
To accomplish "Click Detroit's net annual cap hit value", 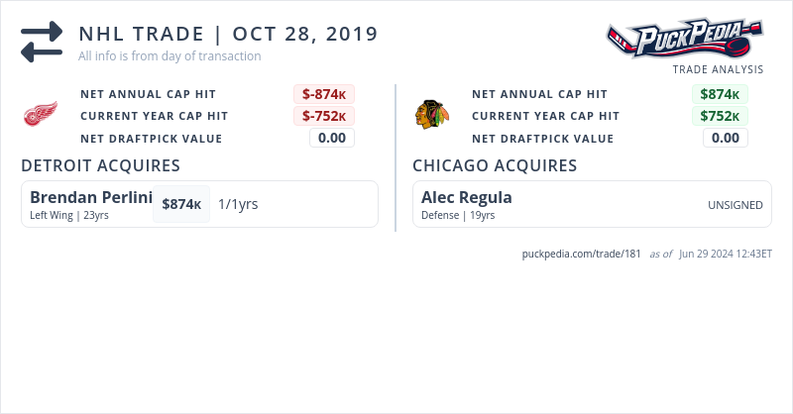I will point(324,94).
